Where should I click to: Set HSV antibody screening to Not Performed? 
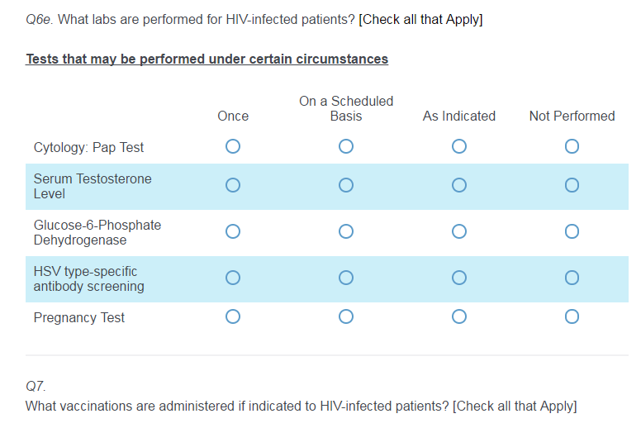pos(572,278)
